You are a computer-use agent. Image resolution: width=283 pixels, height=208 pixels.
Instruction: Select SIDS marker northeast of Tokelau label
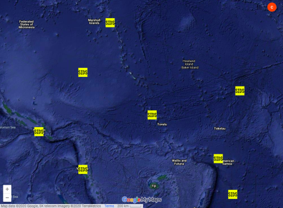tap(240, 91)
